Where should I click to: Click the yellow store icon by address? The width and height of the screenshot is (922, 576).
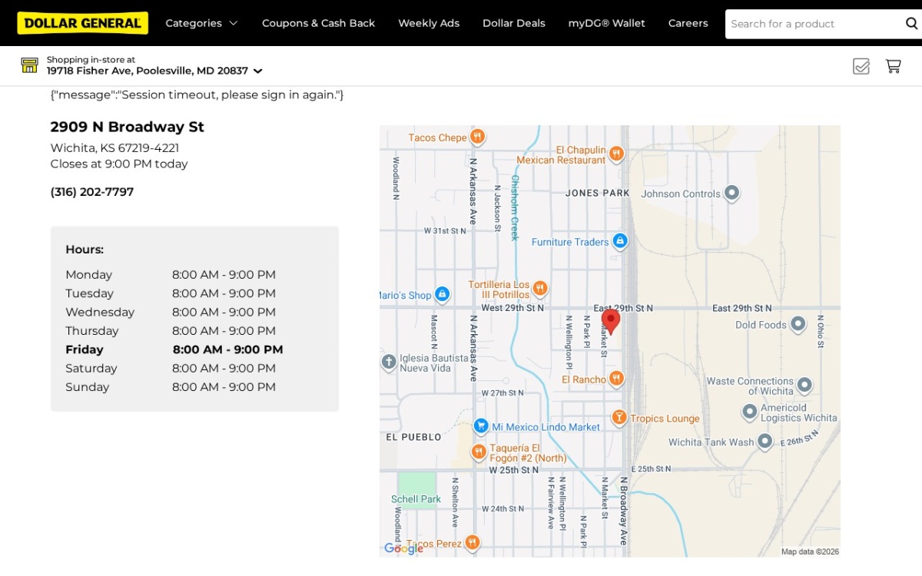pos(29,65)
